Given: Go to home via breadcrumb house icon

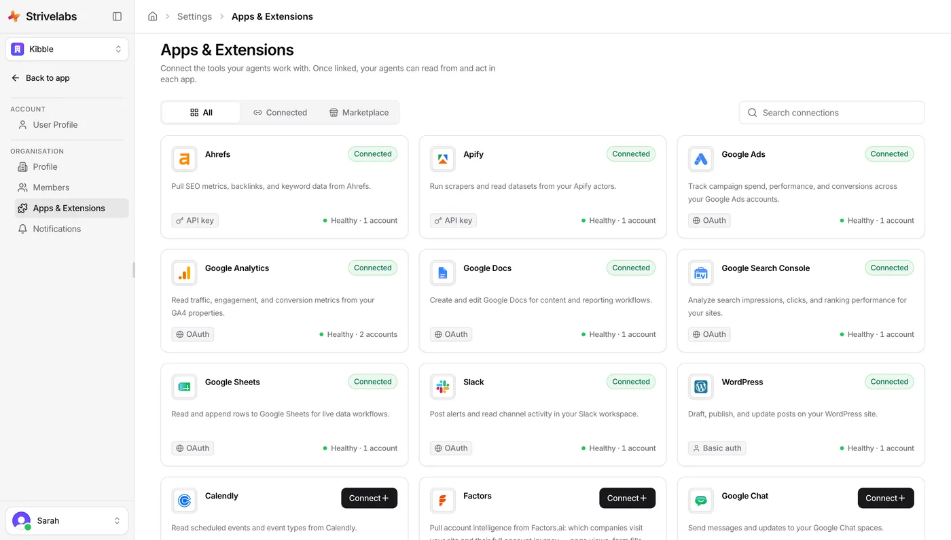Looking at the screenshot, I should [153, 16].
